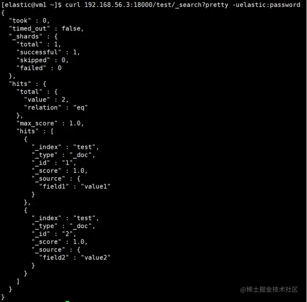Screen dimensions: 307x302
Task: Click the "failed" : 0 line
Action: pyautogui.click(x=39, y=68)
